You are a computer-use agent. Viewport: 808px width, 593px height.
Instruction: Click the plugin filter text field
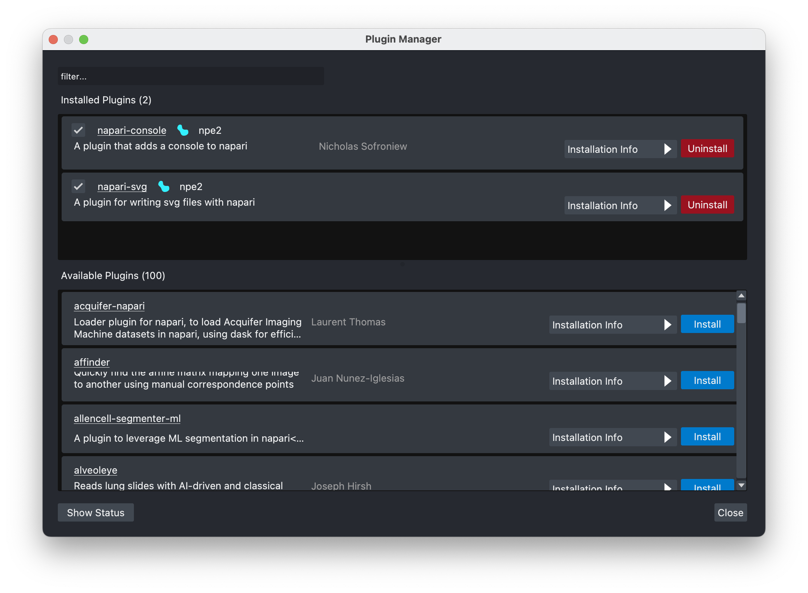point(191,76)
